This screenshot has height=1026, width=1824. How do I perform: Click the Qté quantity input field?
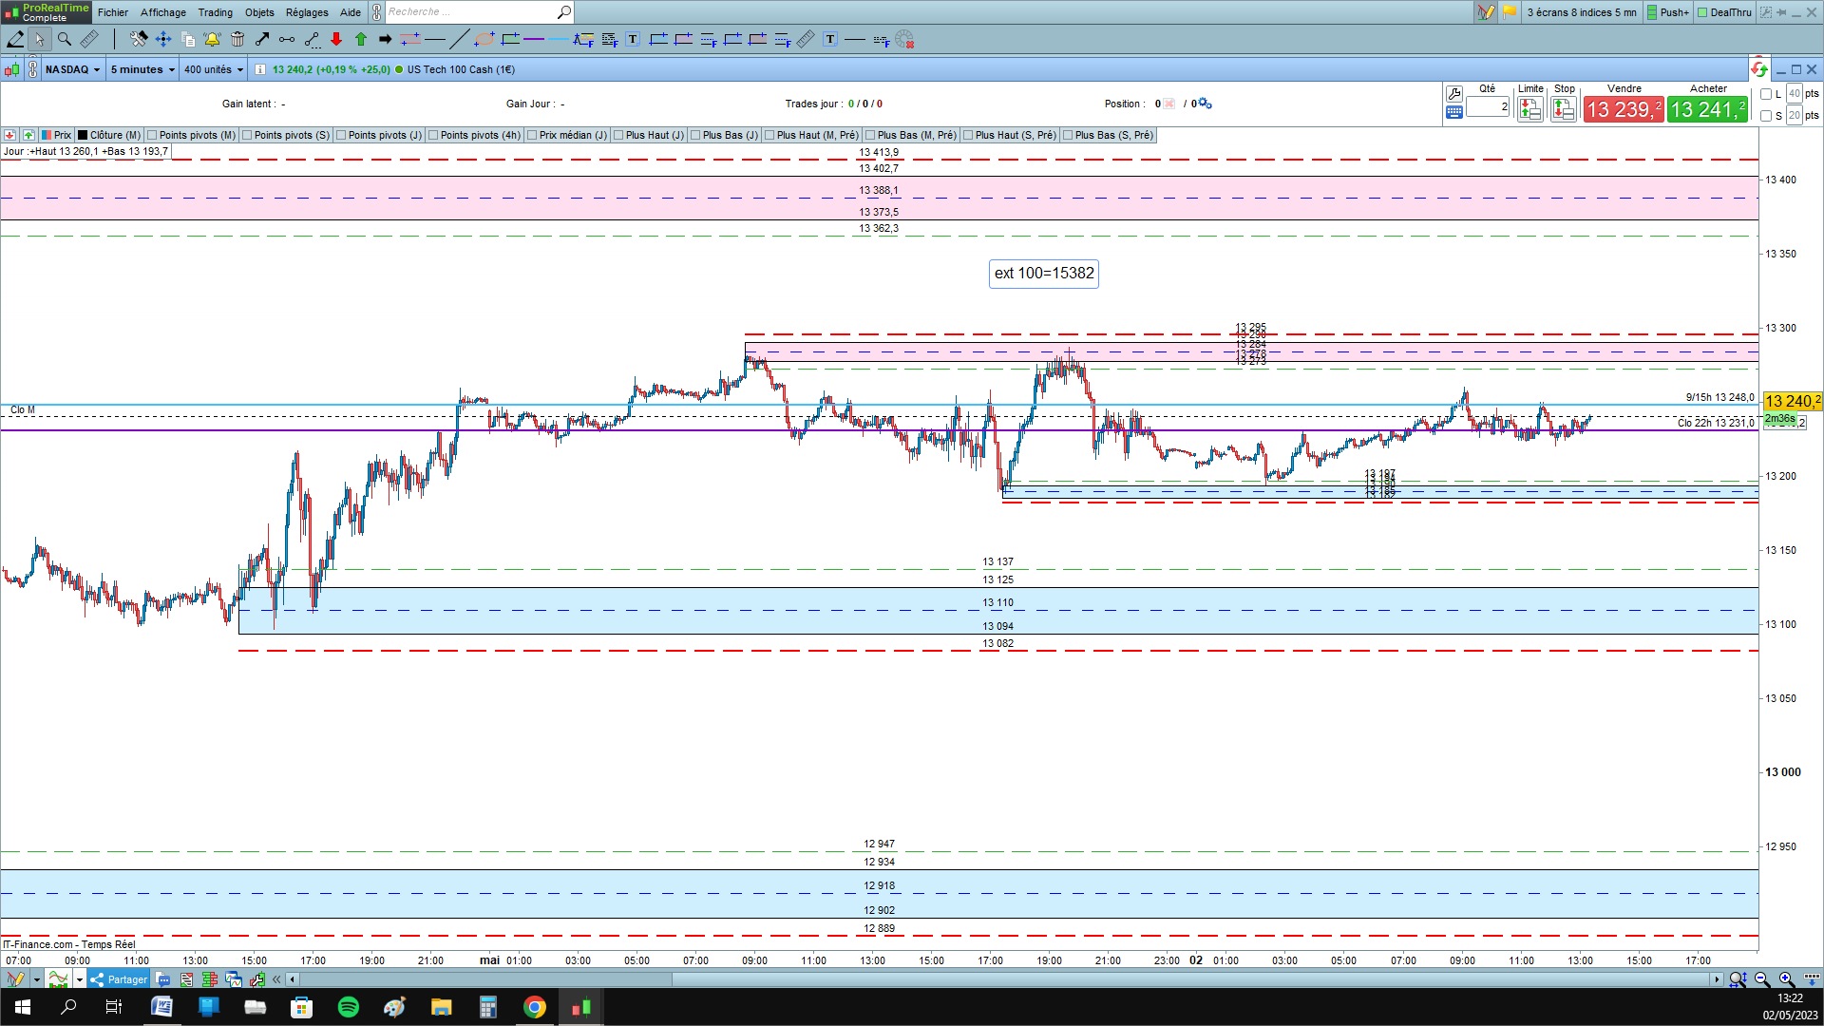point(1487,107)
